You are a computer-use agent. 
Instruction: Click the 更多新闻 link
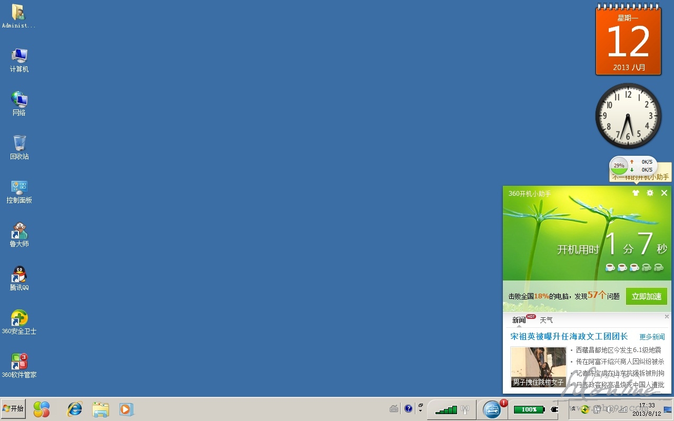pos(652,337)
